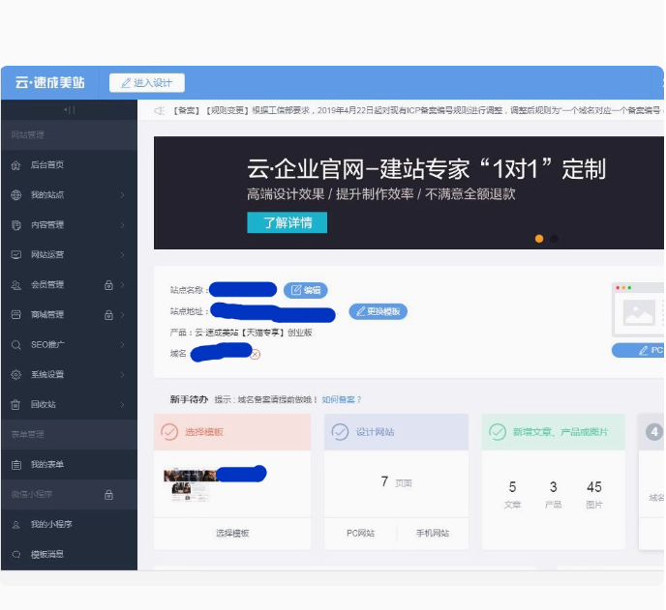Click the 5 文章 count
666x610 pixels.
pos(513,494)
